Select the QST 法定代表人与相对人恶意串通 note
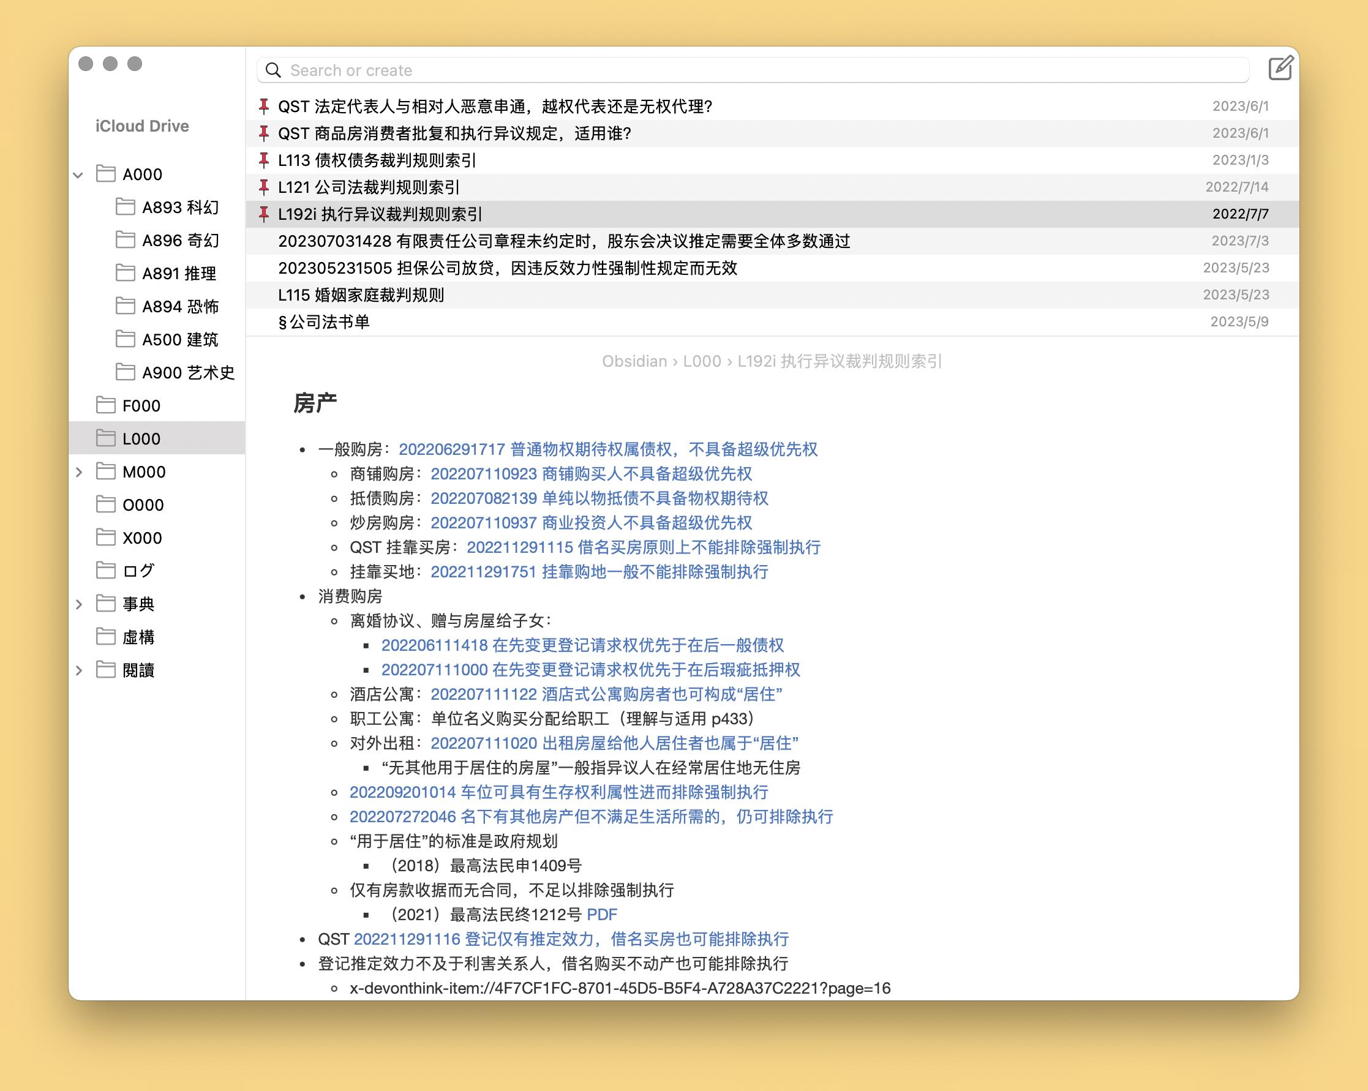 point(772,106)
